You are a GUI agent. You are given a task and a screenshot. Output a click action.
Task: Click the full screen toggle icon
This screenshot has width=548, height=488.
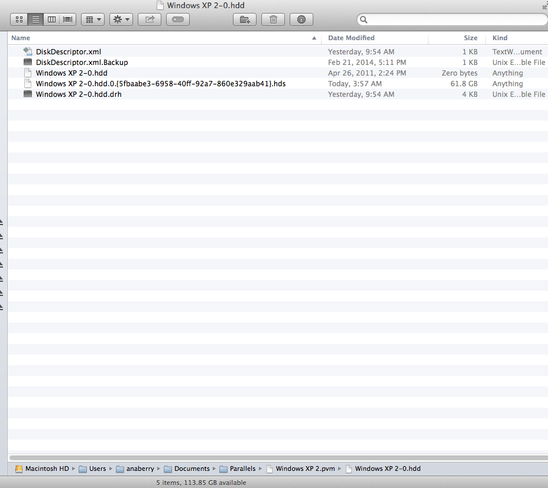point(545,5)
